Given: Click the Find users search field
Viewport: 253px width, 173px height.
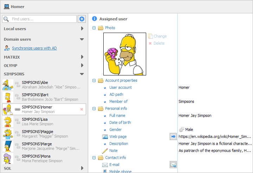Looking at the screenshot, I should point(42,19).
